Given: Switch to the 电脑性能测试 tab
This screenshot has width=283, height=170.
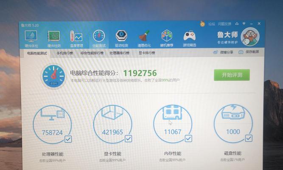Looking at the screenshot, I should pyautogui.click(x=37, y=54).
